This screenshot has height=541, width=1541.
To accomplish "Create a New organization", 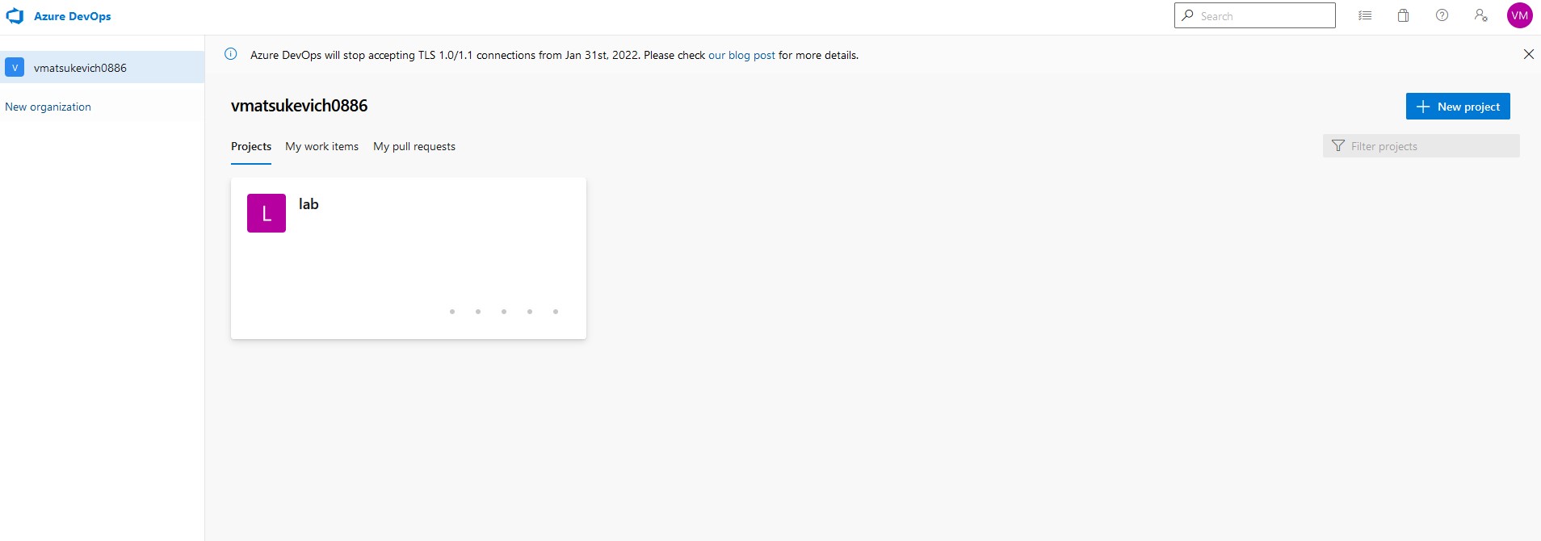I will pyautogui.click(x=48, y=107).
